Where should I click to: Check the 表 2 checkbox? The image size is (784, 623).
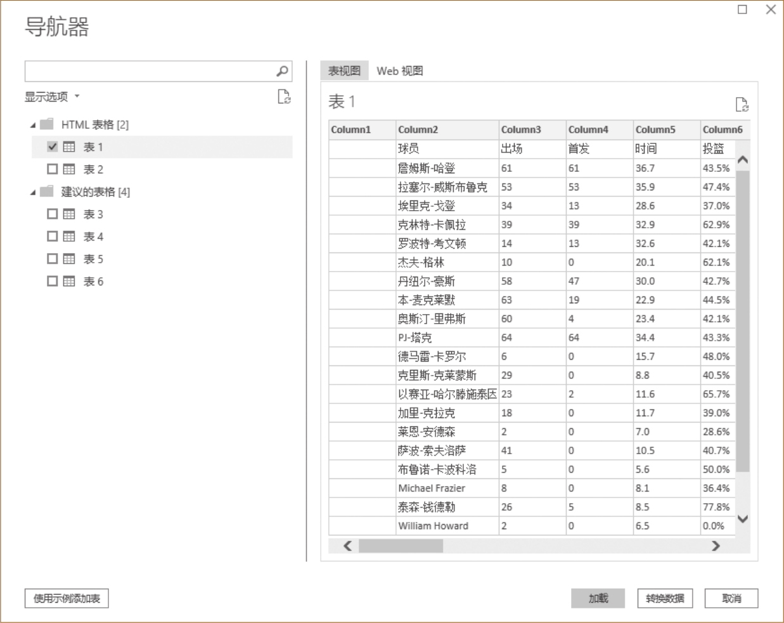tap(53, 169)
